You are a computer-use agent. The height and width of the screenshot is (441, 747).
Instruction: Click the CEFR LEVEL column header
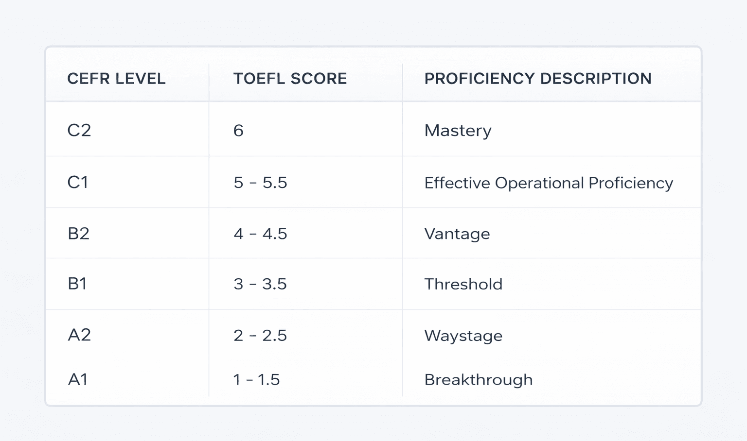click(x=116, y=79)
